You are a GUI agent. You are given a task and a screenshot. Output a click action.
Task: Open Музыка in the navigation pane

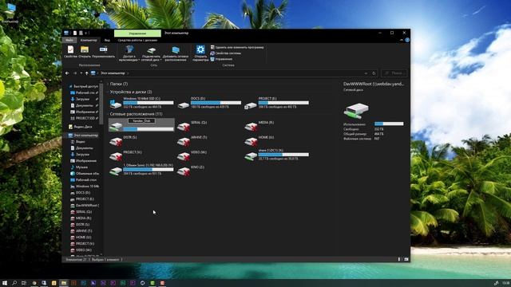[79, 167]
